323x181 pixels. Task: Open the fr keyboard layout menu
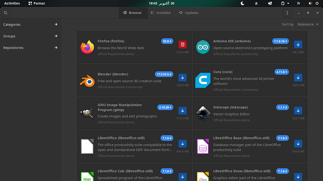[x=299, y=3]
